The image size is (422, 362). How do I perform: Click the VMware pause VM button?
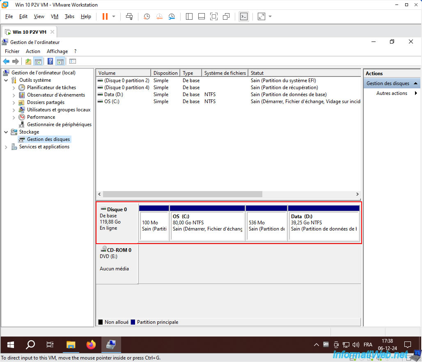(105, 16)
